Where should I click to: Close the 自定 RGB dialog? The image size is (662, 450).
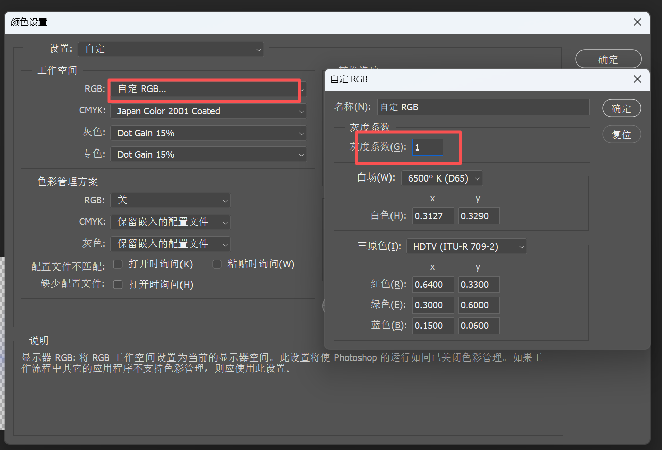pyautogui.click(x=637, y=79)
